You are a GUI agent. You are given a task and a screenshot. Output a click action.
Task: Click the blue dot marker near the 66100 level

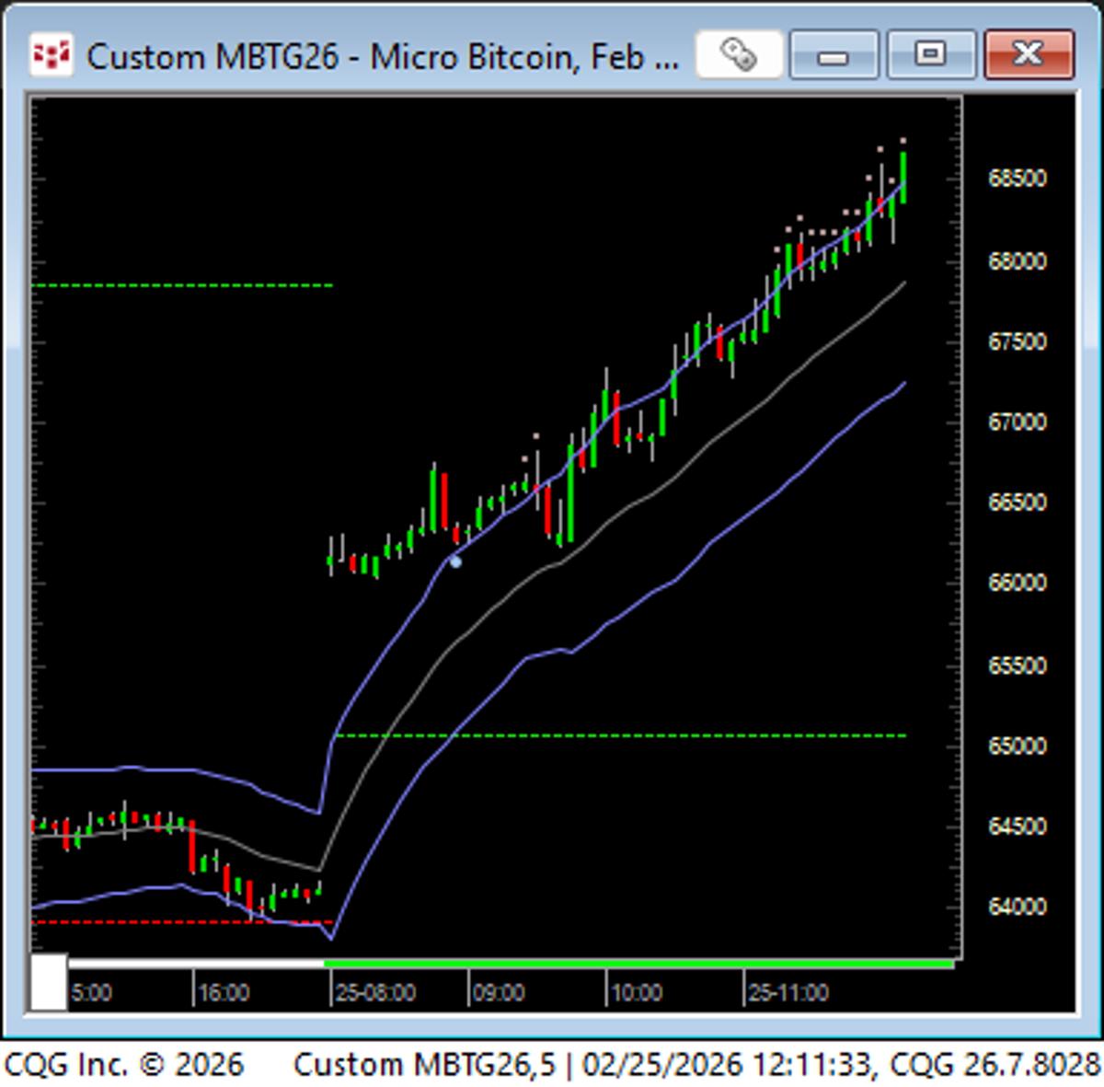coord(454,561)
